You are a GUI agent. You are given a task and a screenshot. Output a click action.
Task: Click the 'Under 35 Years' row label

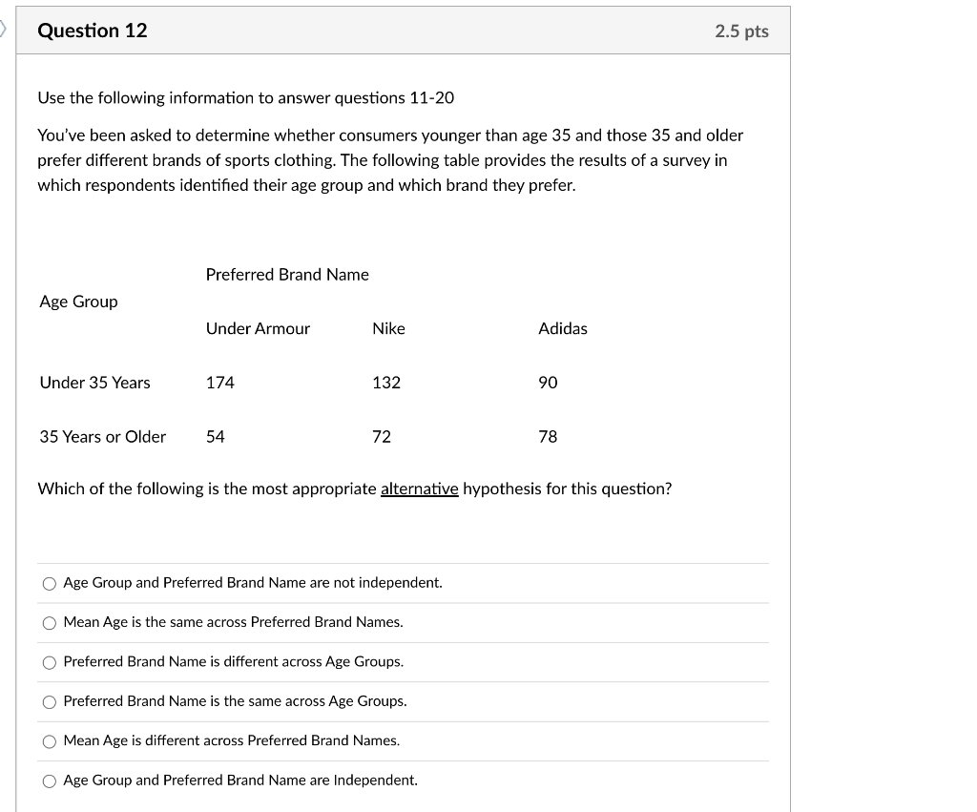tap(94, 383)
